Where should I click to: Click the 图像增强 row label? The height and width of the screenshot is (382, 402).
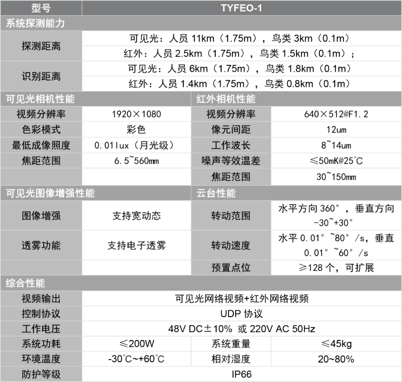(41, 216)
